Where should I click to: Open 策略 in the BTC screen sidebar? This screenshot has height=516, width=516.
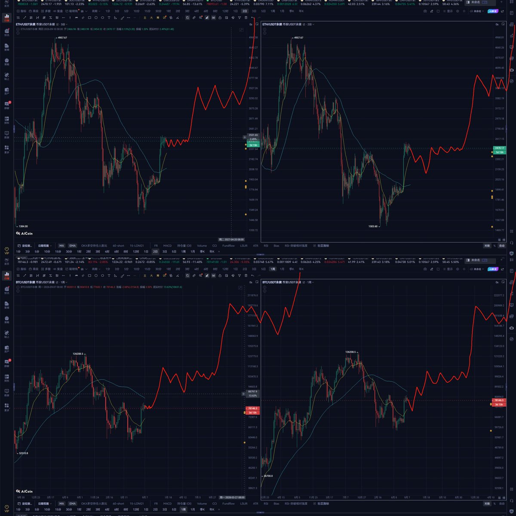[7, 319]
